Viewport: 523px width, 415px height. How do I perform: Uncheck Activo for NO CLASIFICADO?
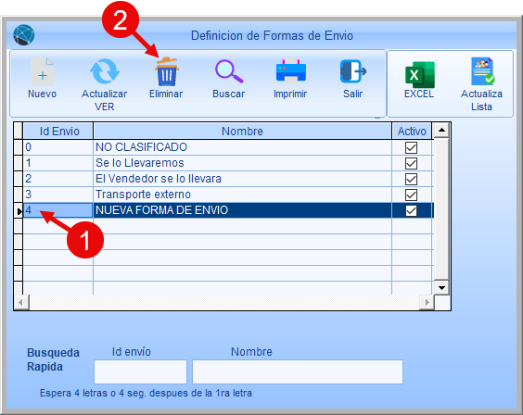point(411,147)
